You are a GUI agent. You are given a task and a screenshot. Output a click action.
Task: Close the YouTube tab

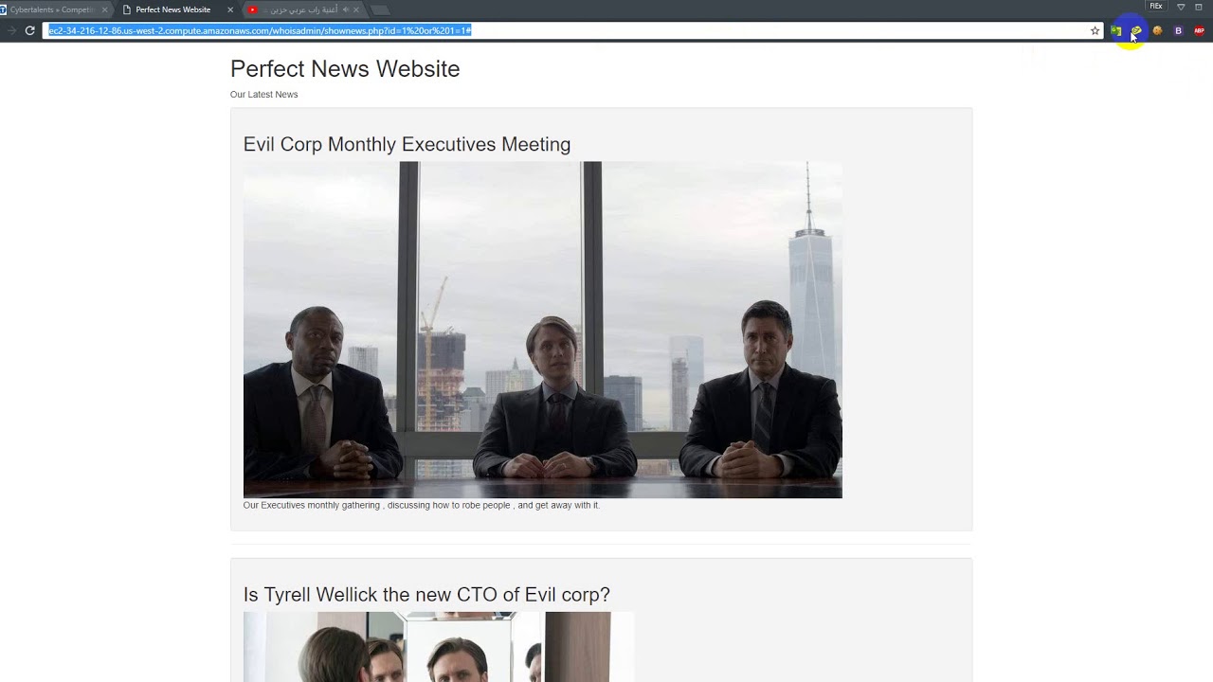pyautogui.click(x=356, y=9)
